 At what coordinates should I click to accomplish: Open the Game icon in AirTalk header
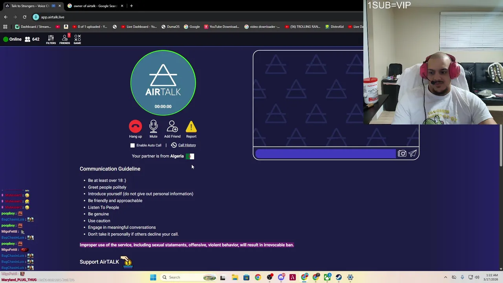77,39
